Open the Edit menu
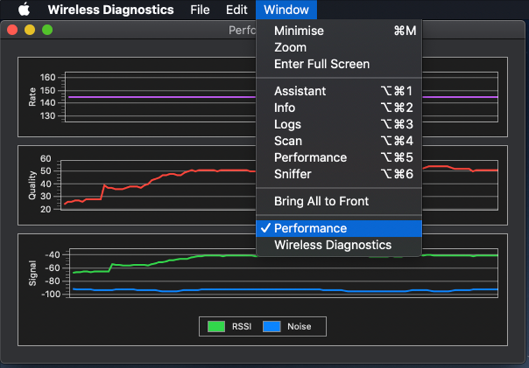The width and height of the screenshot is (529, 368). tap(236, 10)
